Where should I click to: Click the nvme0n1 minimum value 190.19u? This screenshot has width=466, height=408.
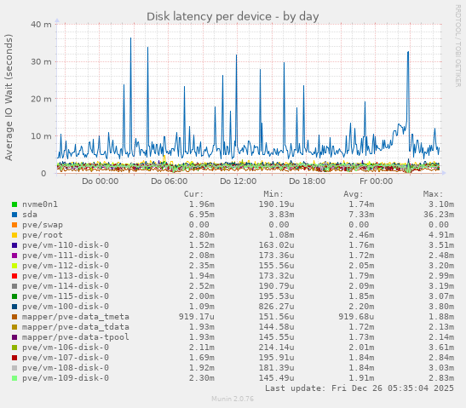[x=276, y=204]
